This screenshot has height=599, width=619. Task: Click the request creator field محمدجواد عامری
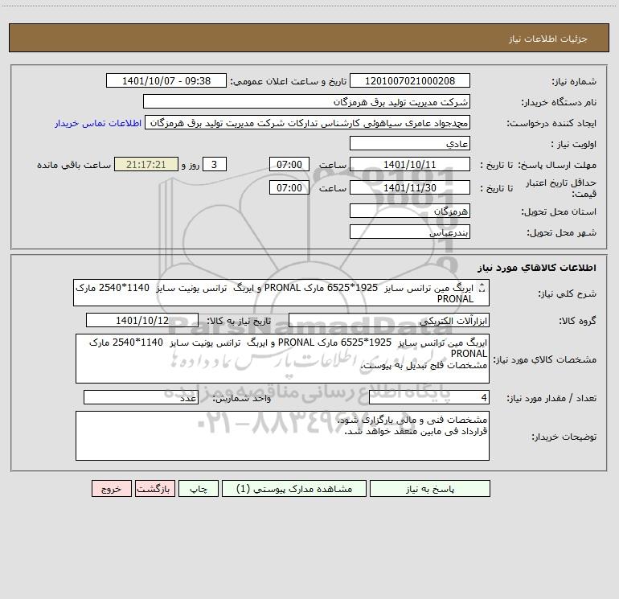tap(308, 122)
